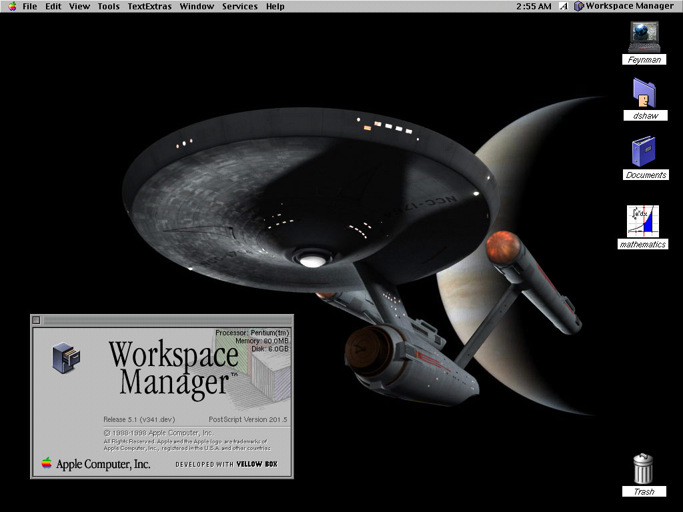
Task: Open the Edit menu
Action: coord(53,6)
